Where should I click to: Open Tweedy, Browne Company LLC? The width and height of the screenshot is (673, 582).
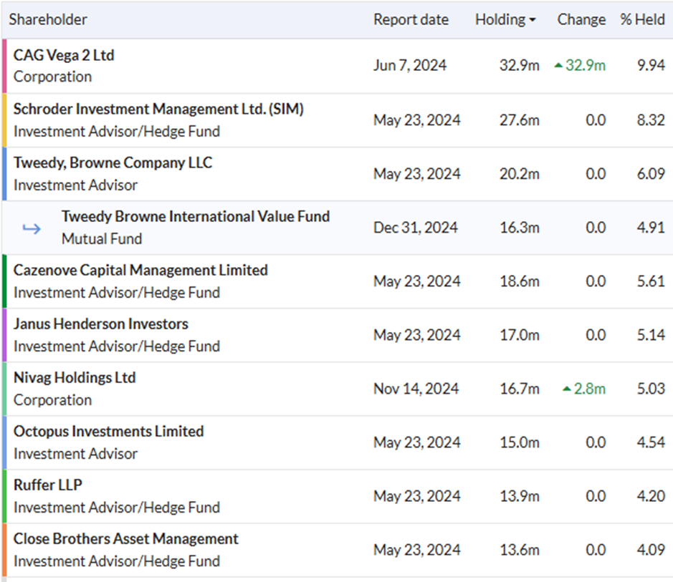113,163
